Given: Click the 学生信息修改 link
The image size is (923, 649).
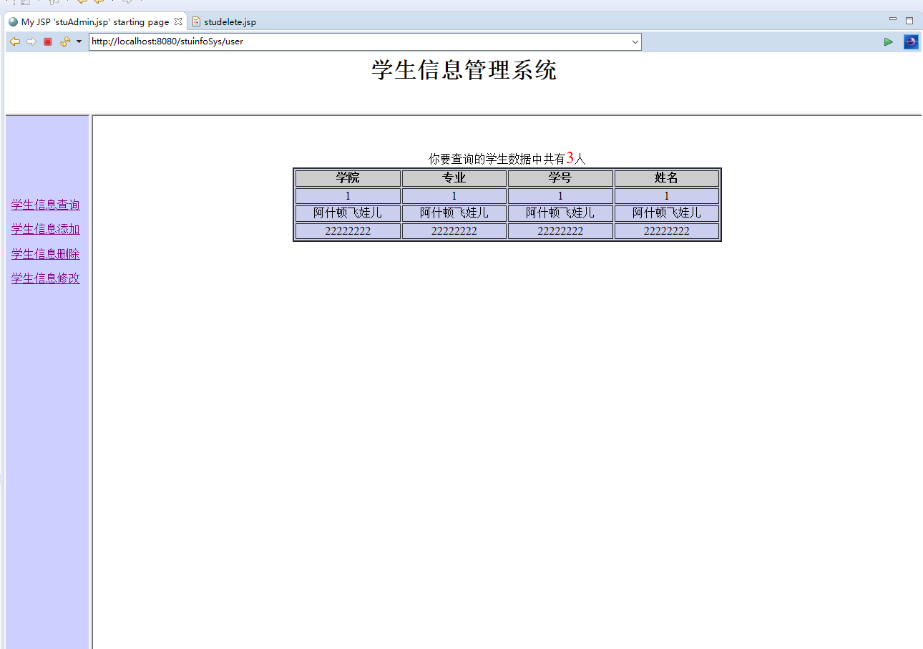Looking at the screenshot, I should coord(44,278).
